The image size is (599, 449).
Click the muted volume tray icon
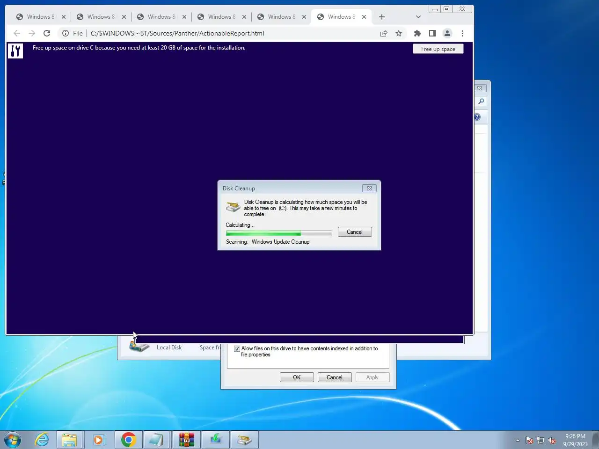(552, 441)
